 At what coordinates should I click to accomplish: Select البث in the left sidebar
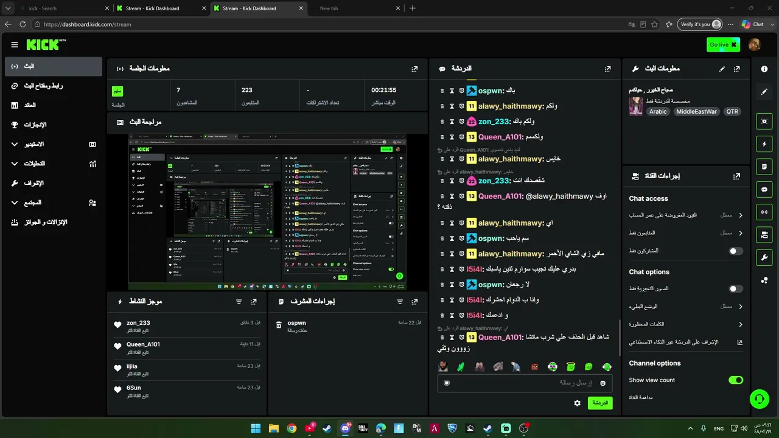click(54, 66)
